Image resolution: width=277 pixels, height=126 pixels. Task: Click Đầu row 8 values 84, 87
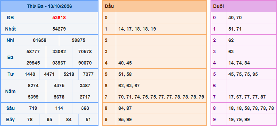coord(125,108)
